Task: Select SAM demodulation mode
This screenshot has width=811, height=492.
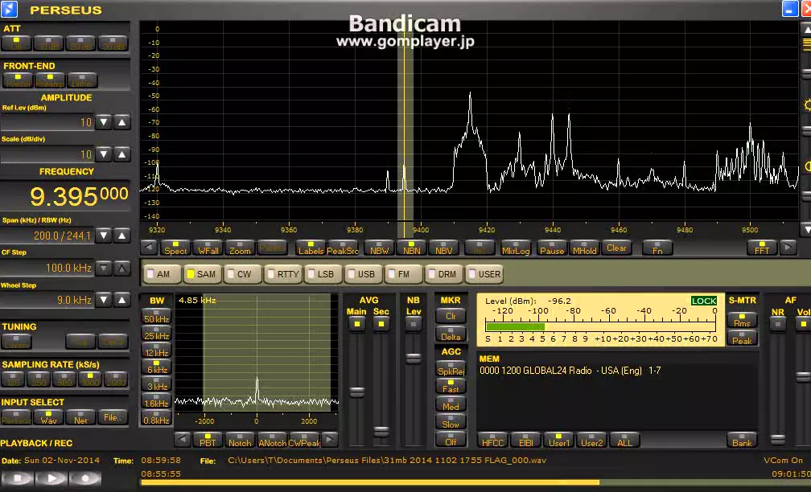Action: tap(202, 274)
